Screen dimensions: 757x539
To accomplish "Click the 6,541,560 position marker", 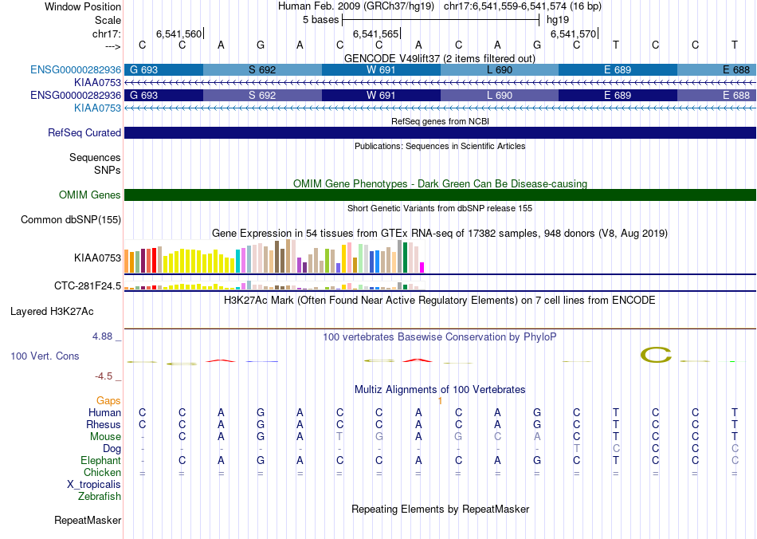I will [178, 33].
